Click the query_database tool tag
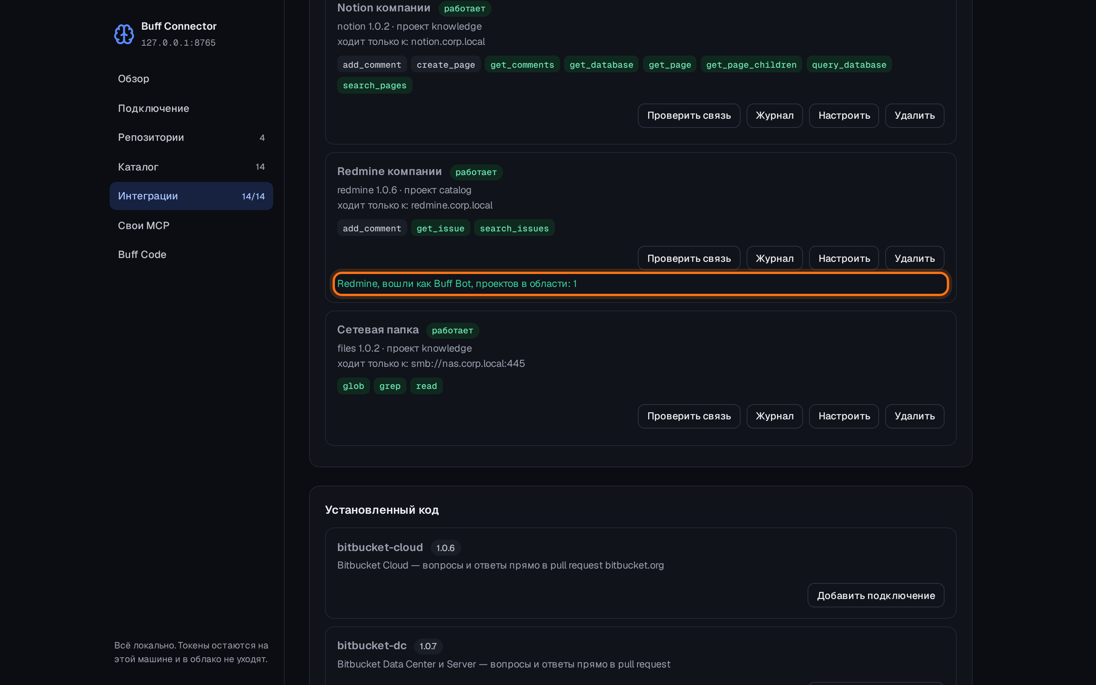1096x685 pixels. (x=849, y=64)
